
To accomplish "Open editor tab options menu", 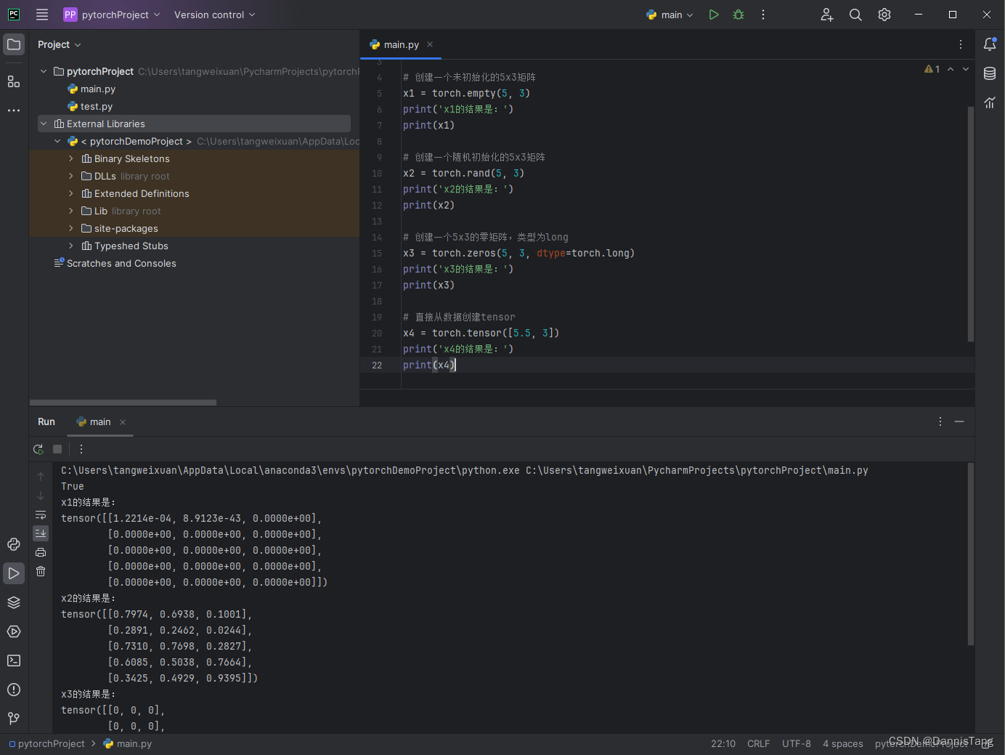I will [x=961, y=44].
